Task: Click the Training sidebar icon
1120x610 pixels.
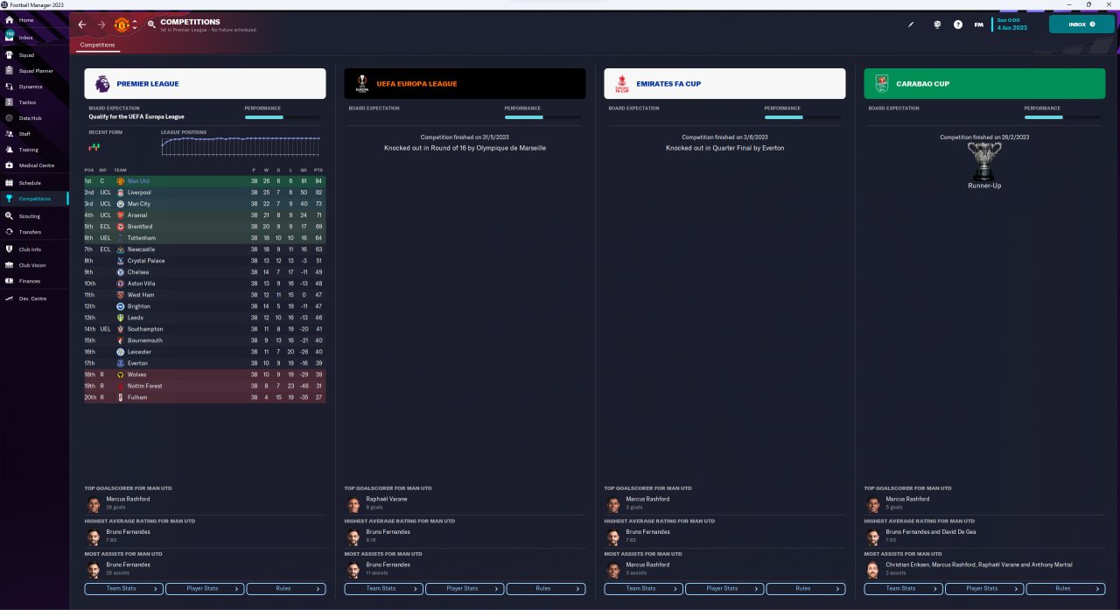Action: (x=9, y=150)
